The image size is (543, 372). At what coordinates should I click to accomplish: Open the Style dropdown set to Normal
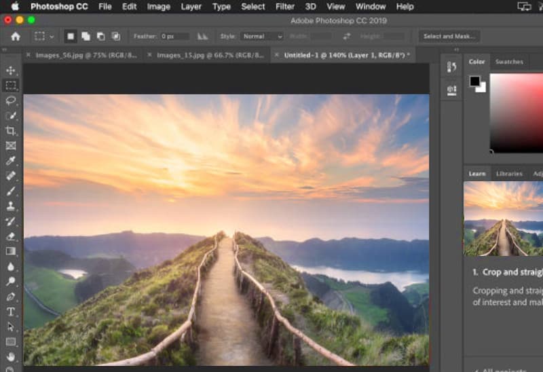click(262, 37)
